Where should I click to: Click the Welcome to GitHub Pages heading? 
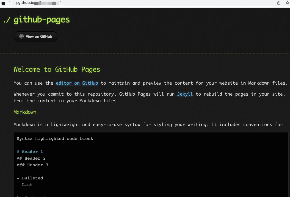click(x=57, y=70)
